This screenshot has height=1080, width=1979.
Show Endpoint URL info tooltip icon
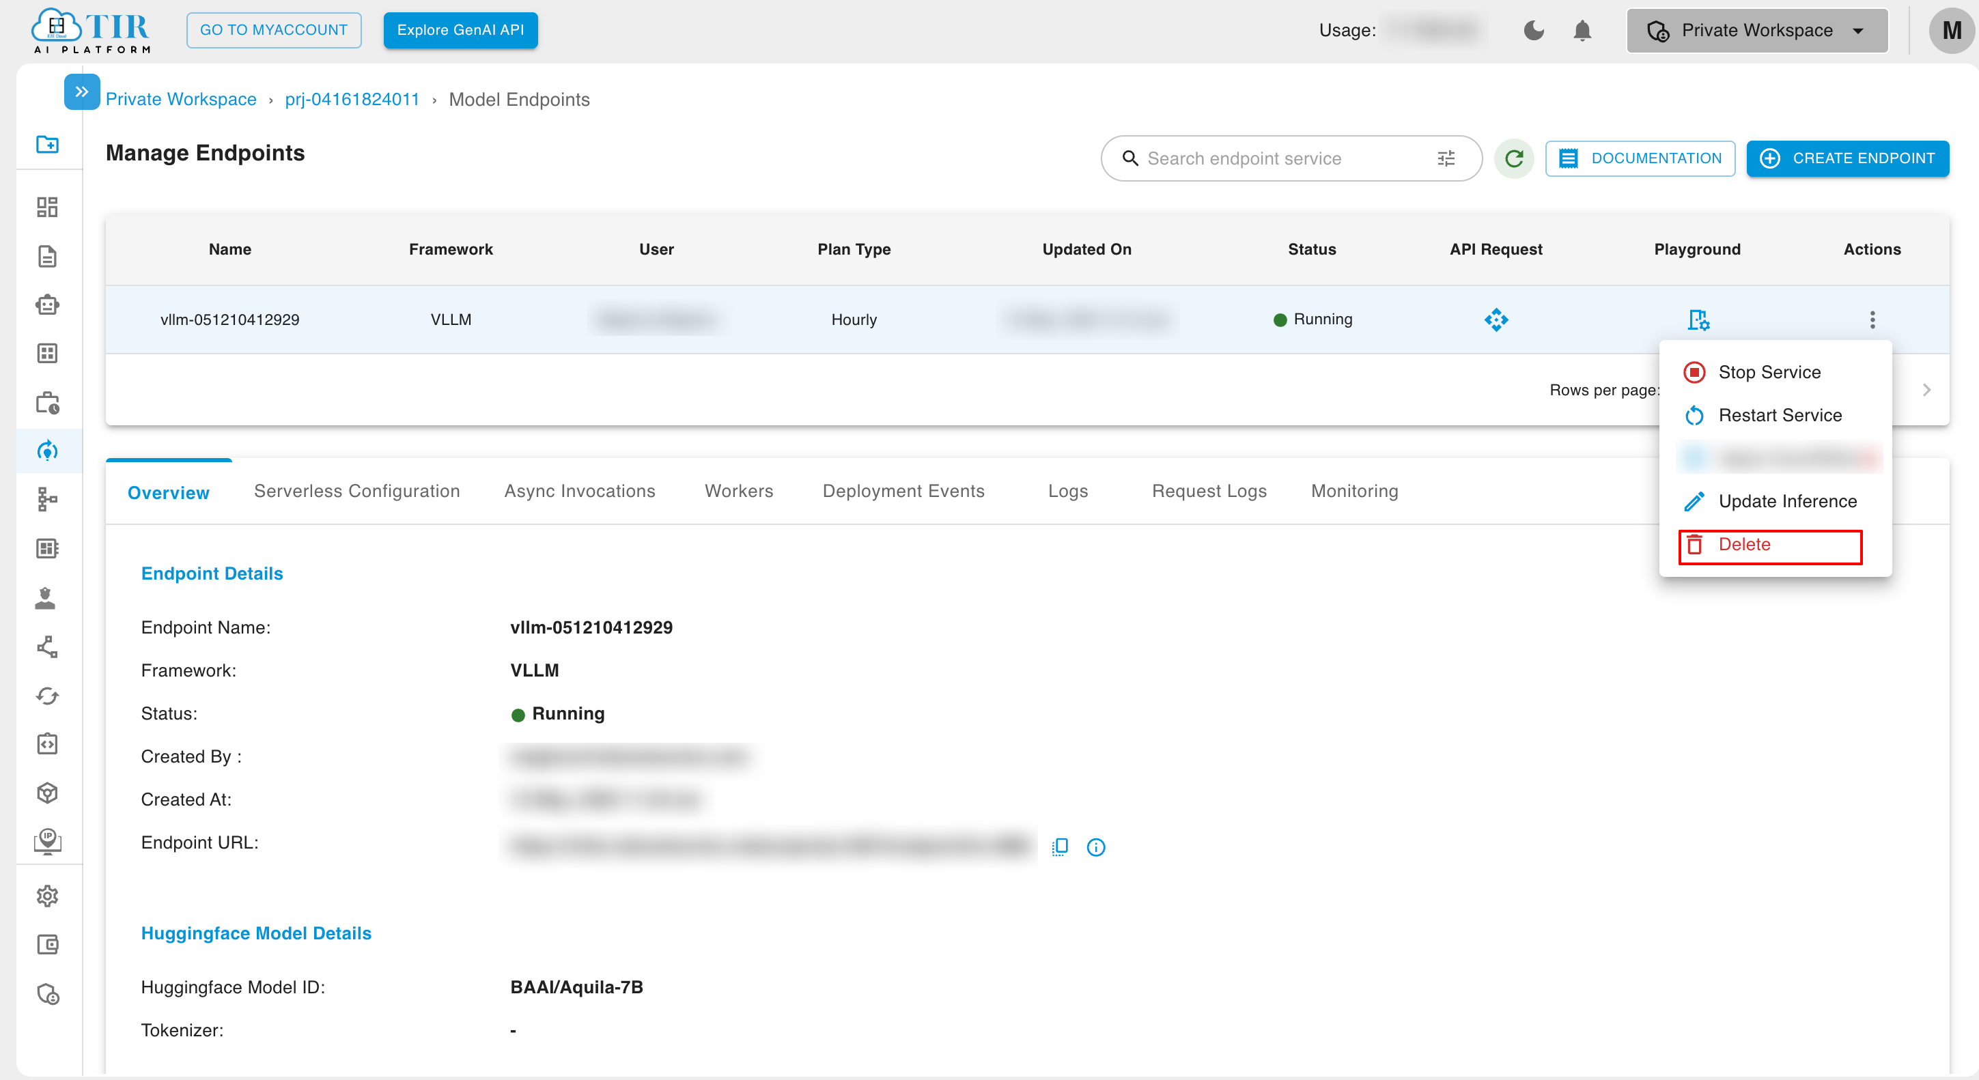click(x=1095, y=847)
